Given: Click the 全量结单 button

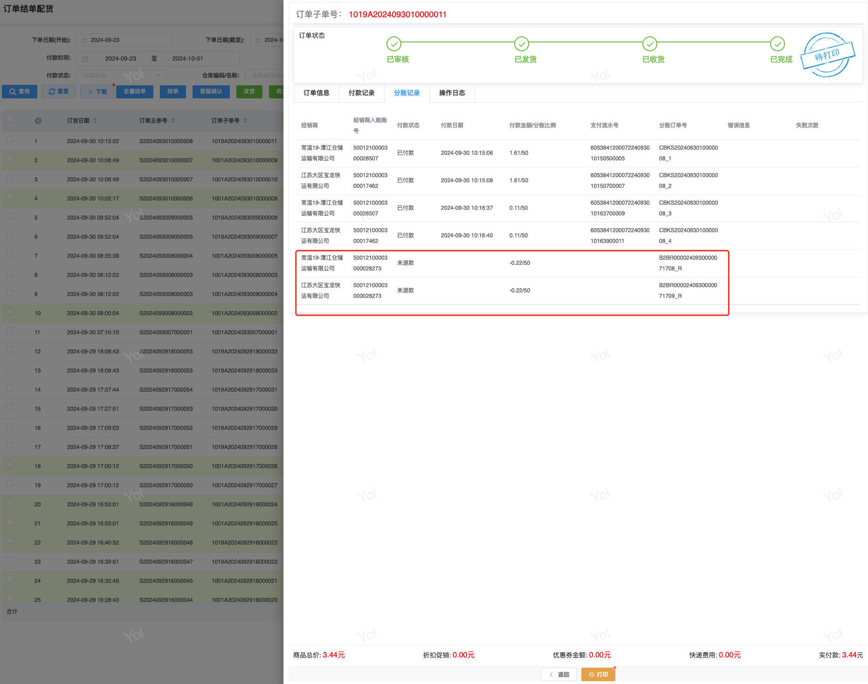Looking at the screenshot, I should click(135, 92).
